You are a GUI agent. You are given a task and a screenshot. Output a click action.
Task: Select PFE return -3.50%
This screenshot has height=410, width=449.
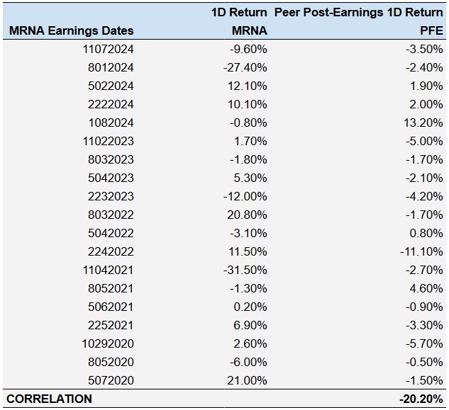click(x=424, y=49)
